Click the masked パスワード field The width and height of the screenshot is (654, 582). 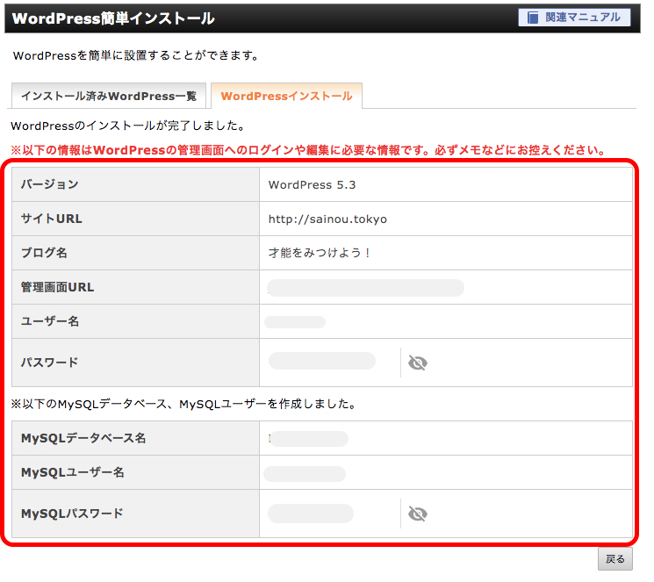(x=322, y=361)
